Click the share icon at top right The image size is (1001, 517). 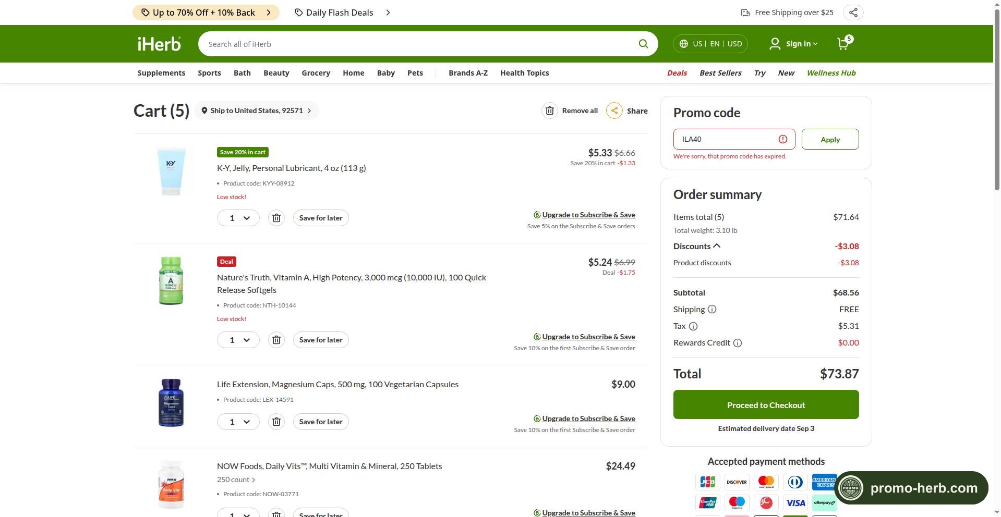(853, 13)
